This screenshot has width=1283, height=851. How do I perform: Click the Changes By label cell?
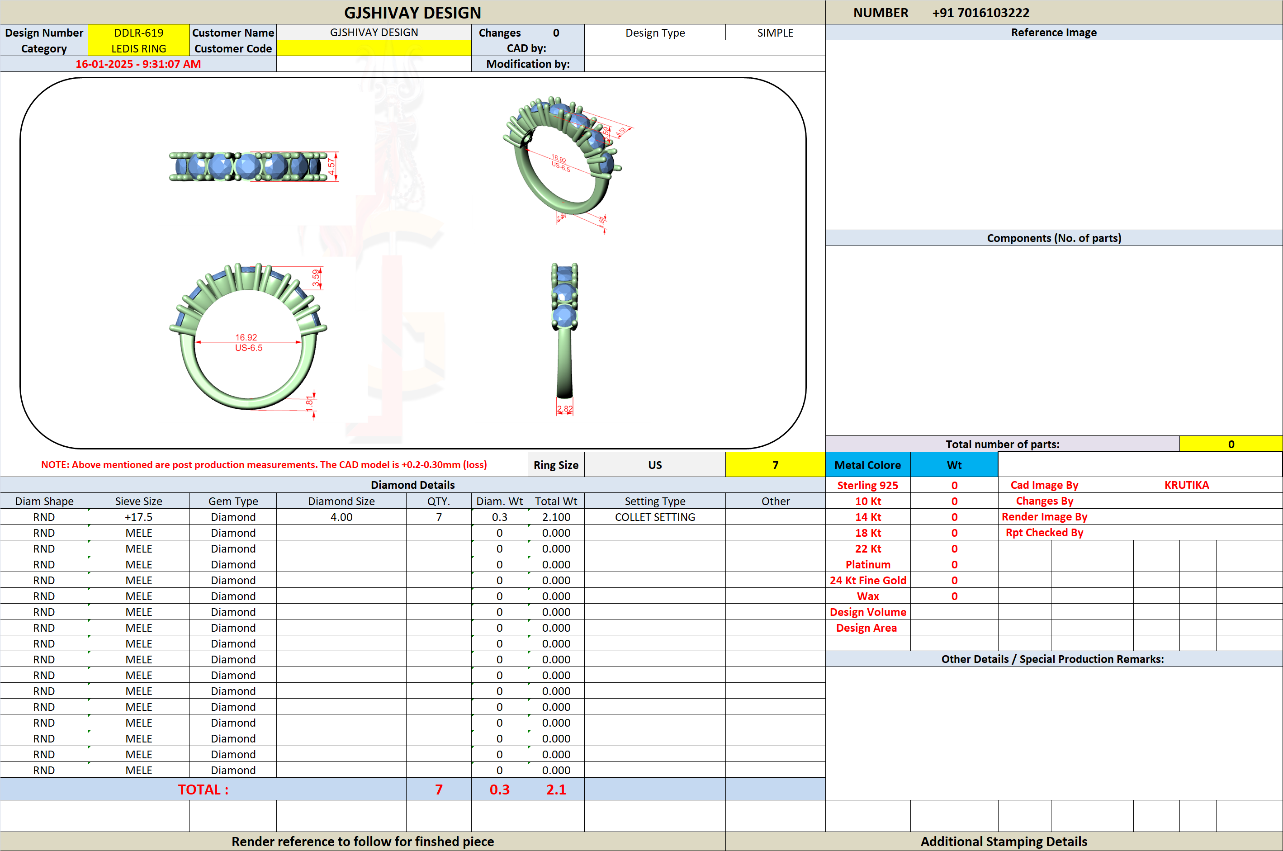click(1044, 501)
